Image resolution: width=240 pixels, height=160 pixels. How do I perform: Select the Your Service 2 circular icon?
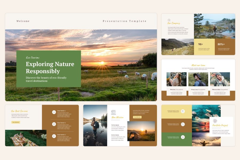54,124
